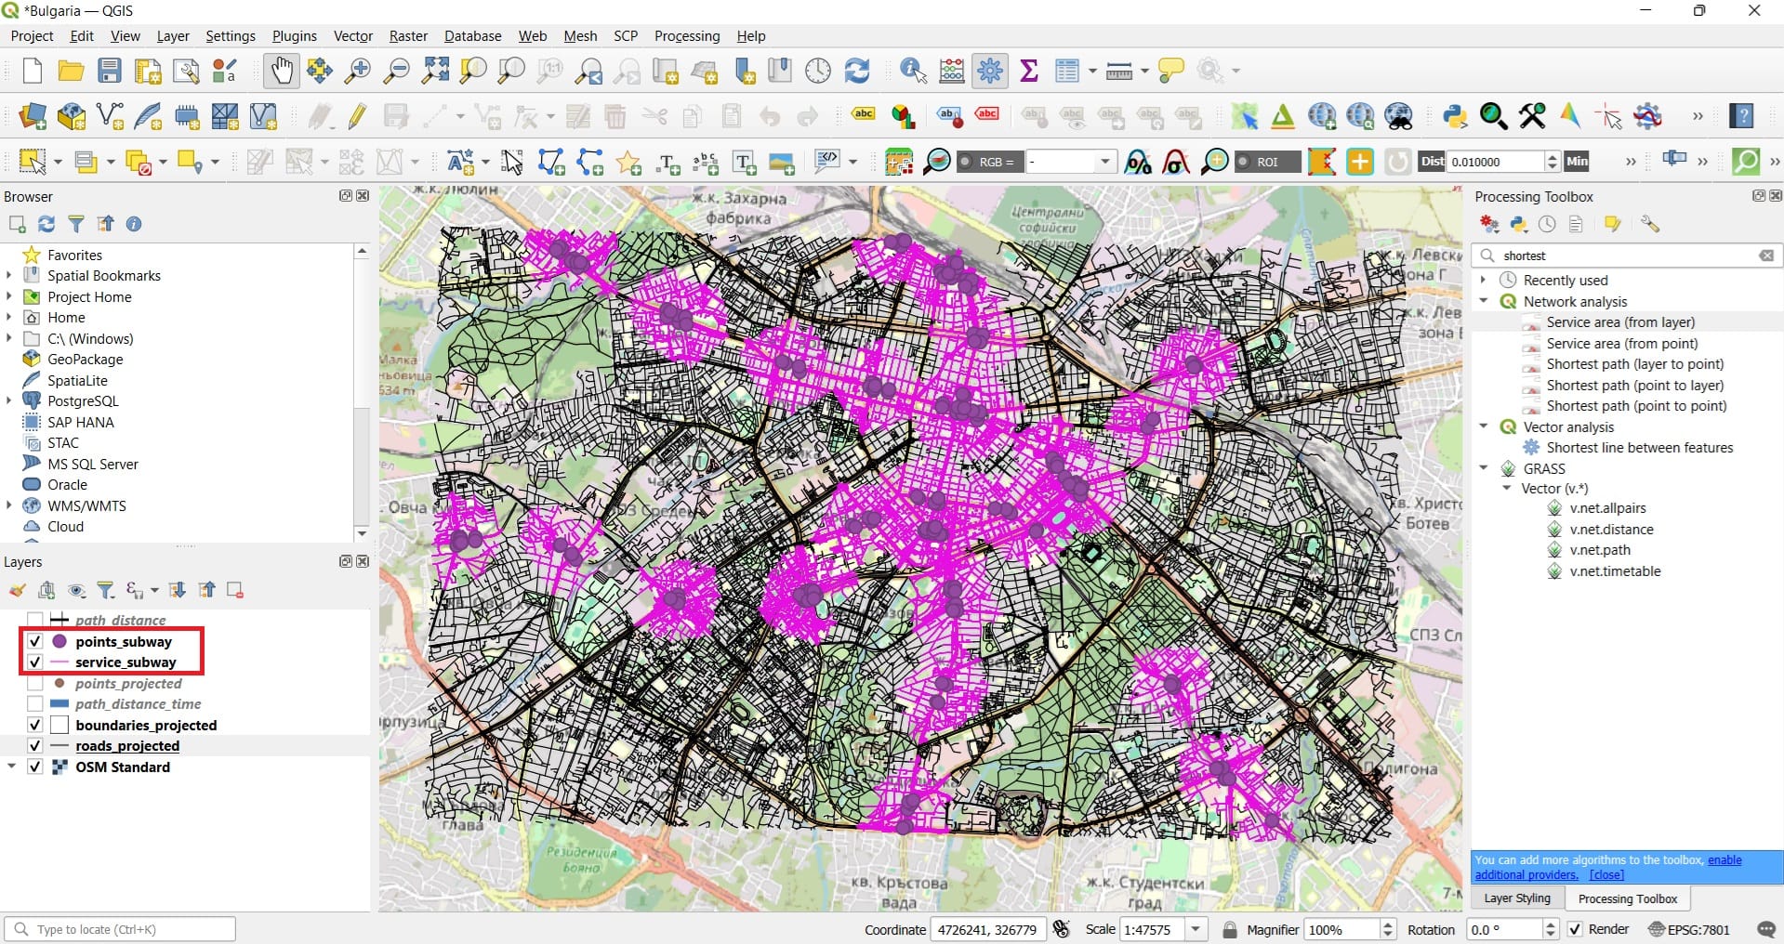Open the Raster menu
Viewport: 1784px width, 944px height.
point(408,36)
